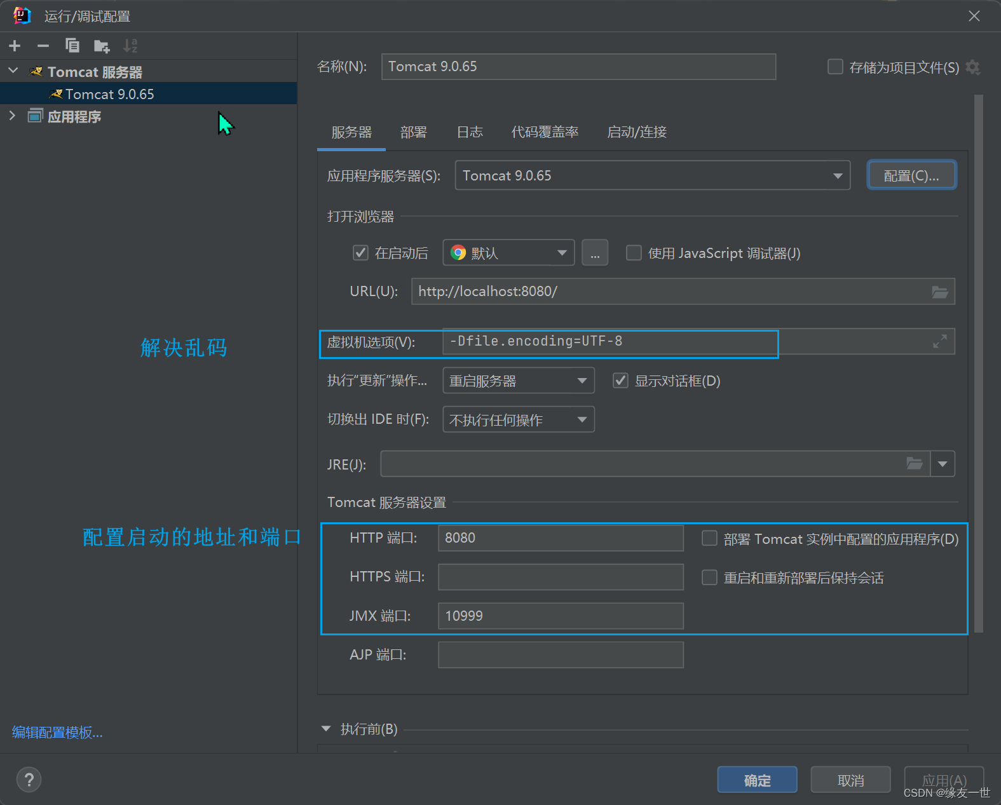Switch to the 启动/连接 tab
This screenshot has height=805, width=1001.
pos(637,132)
